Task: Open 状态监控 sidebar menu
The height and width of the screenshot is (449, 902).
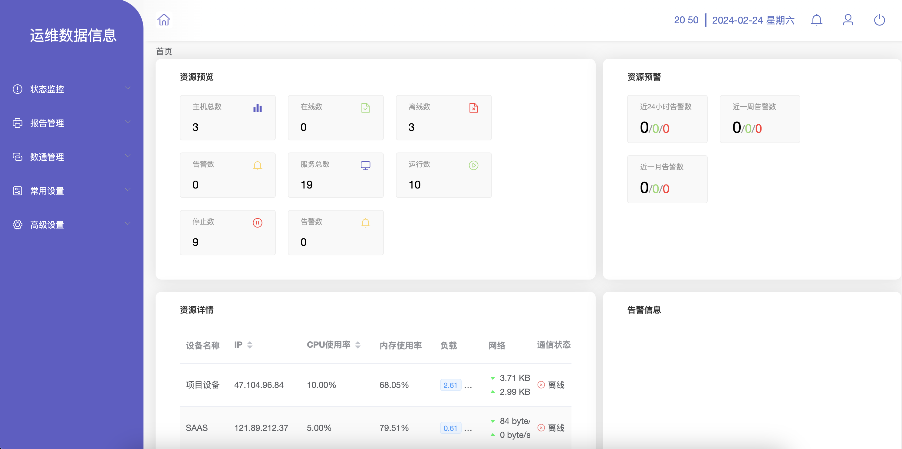Action: (71, 89)
